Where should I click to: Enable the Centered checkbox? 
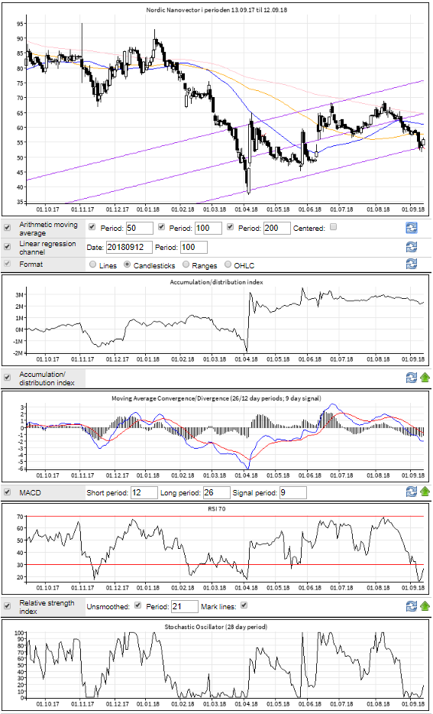[x=333, y=227]
